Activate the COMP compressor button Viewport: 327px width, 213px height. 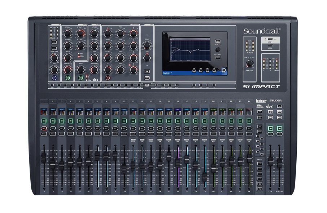pyautogui.click(x=81, y=77)
